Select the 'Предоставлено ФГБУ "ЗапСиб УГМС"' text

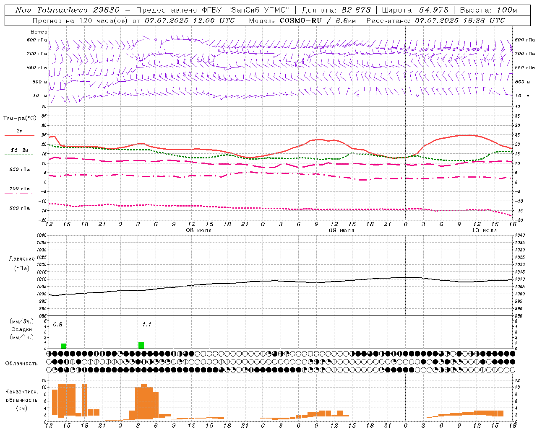point(214,10)
